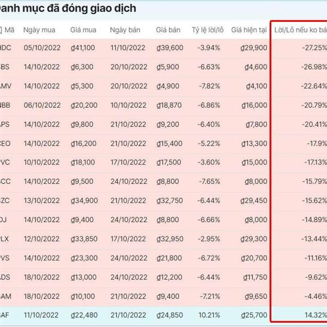Select current price ₫20,700

(x=254, y=258)
